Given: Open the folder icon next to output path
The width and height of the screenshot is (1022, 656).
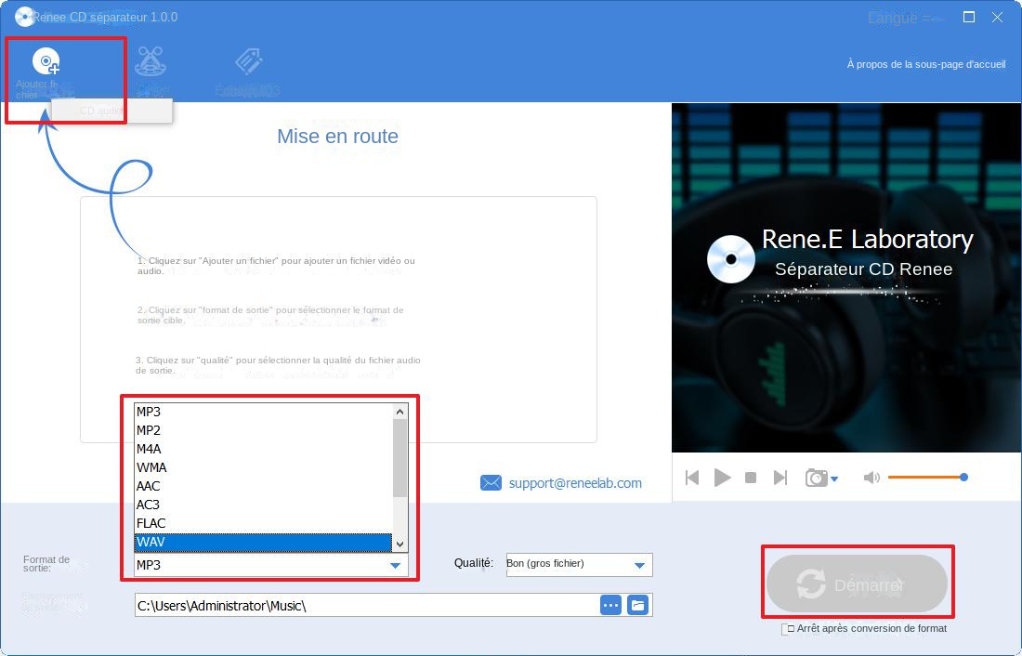Looking at the screenshot, I should 637,604.
